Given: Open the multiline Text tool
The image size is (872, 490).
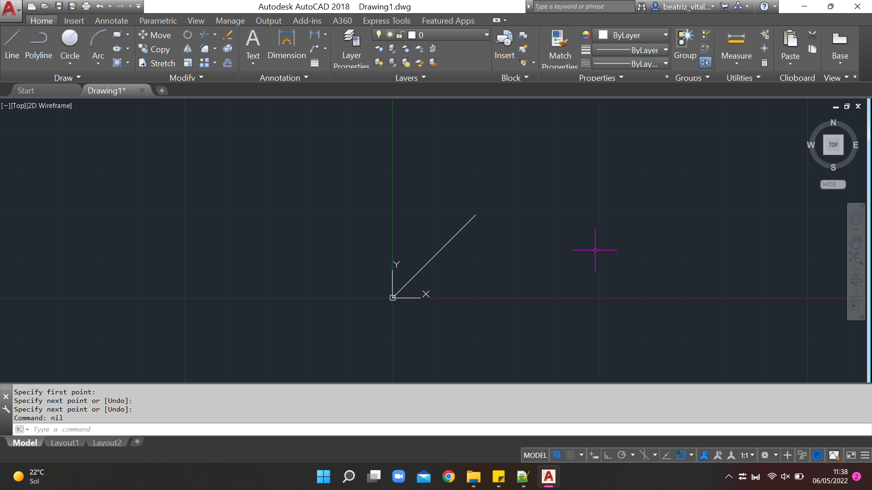Looking at the screenshot, I should (253, 44).
